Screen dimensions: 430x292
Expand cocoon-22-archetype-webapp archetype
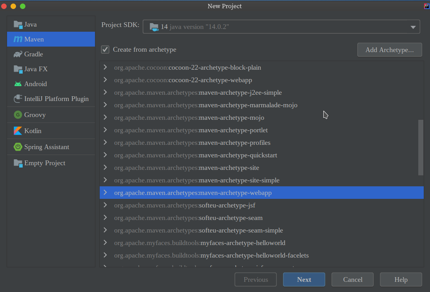(105, 80)
